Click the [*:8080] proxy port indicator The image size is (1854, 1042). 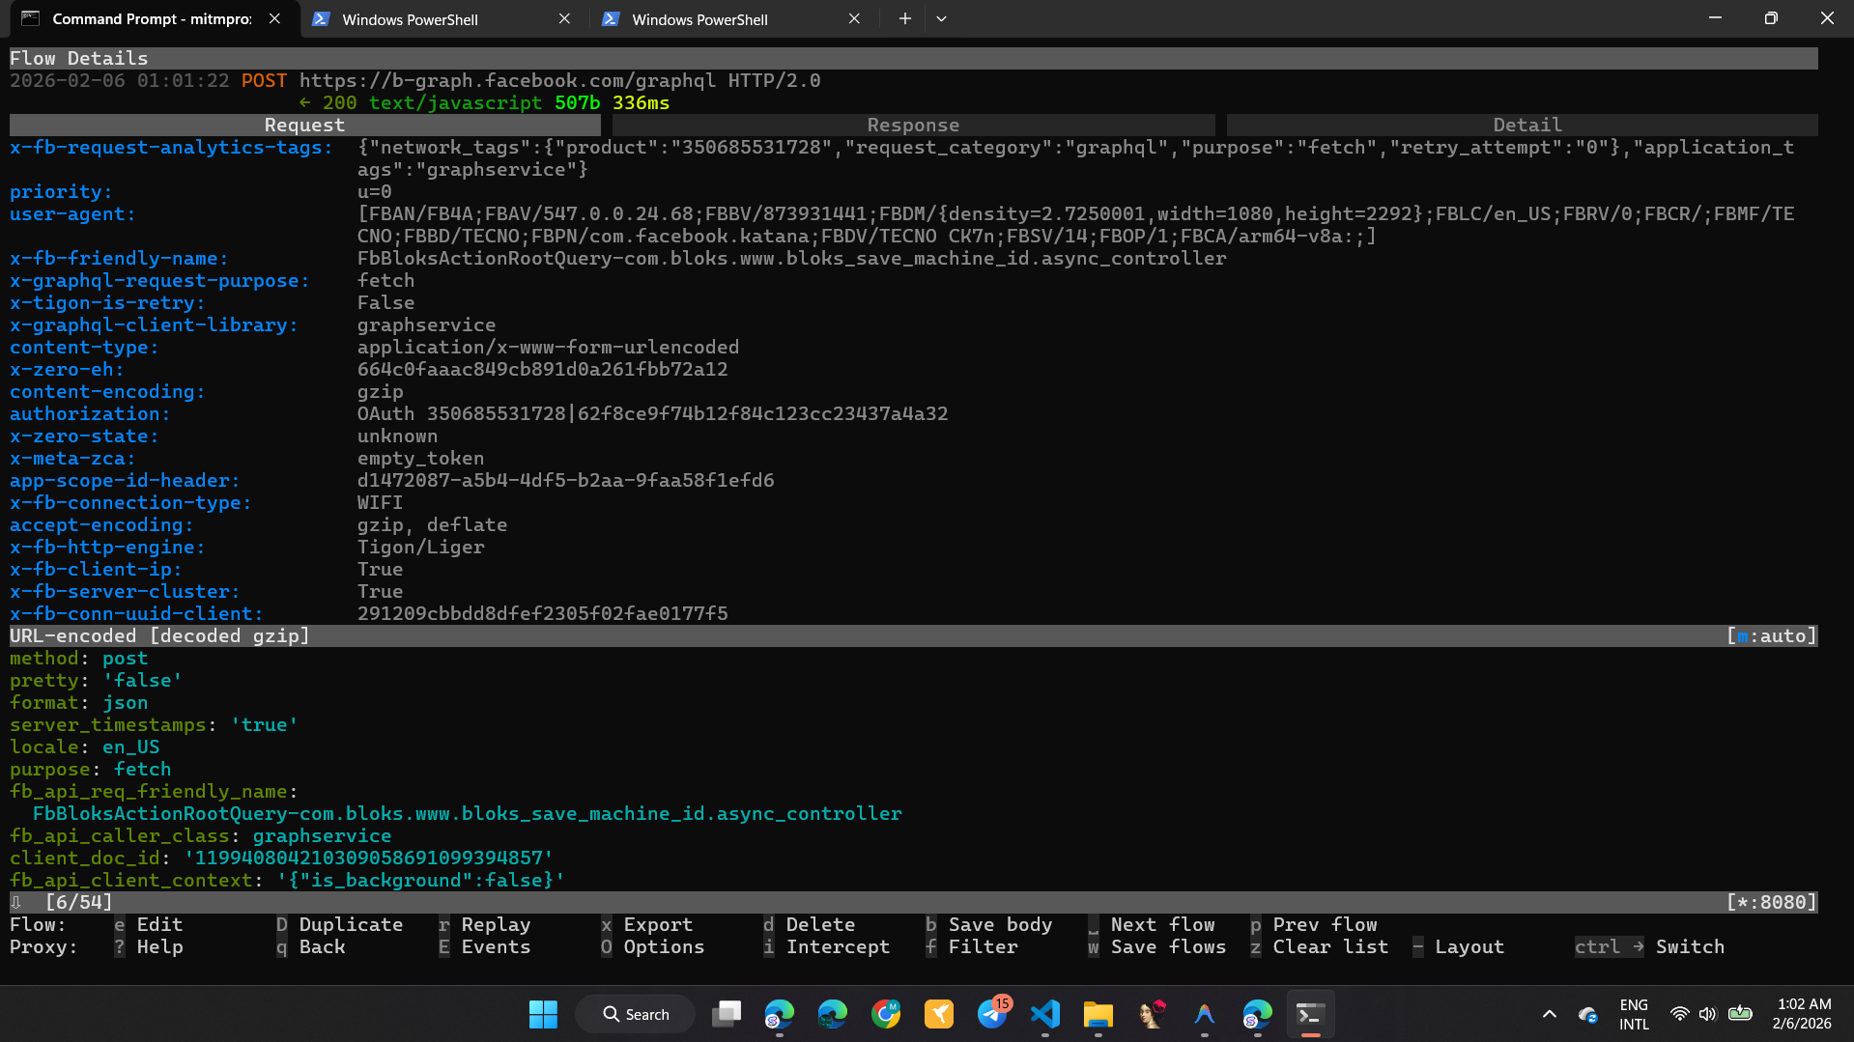coord(1772,903)
